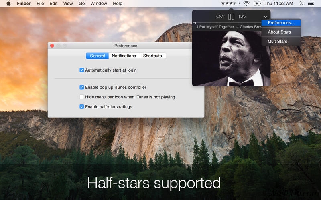Screen dimensions: 321x200
Task: Click the Stars rating menu bar icon
Action: 228,4
